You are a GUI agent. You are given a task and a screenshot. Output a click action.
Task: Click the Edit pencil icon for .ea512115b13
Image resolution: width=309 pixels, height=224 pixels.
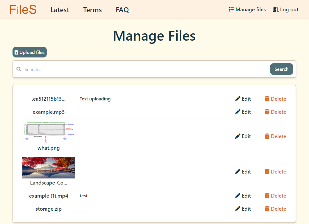click(x=237, y=99)
